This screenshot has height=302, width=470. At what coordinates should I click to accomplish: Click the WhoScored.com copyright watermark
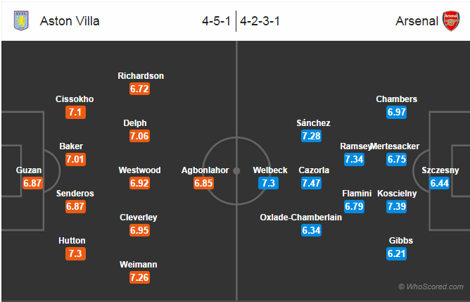point(431,287)
